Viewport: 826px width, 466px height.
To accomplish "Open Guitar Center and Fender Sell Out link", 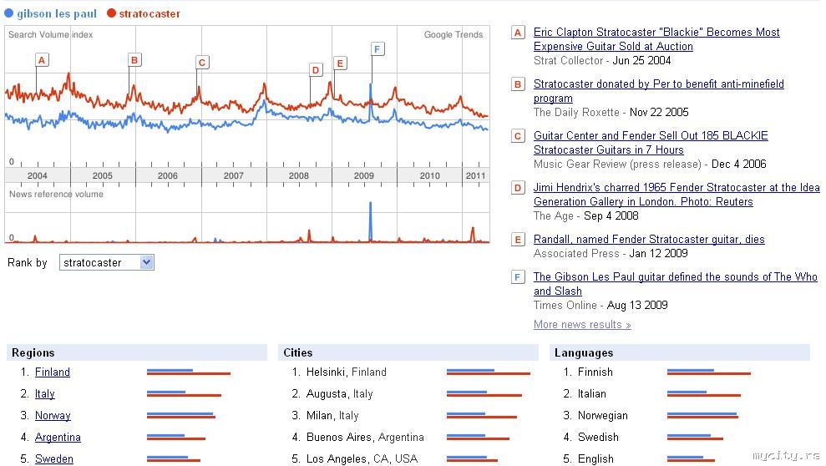I will (x=651, y=142).
